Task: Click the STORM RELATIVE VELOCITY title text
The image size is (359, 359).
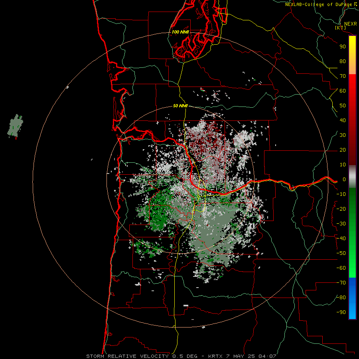Action: [x=128, y=356]
